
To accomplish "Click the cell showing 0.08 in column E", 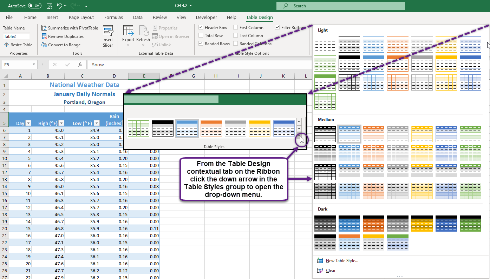I will 144,186.
